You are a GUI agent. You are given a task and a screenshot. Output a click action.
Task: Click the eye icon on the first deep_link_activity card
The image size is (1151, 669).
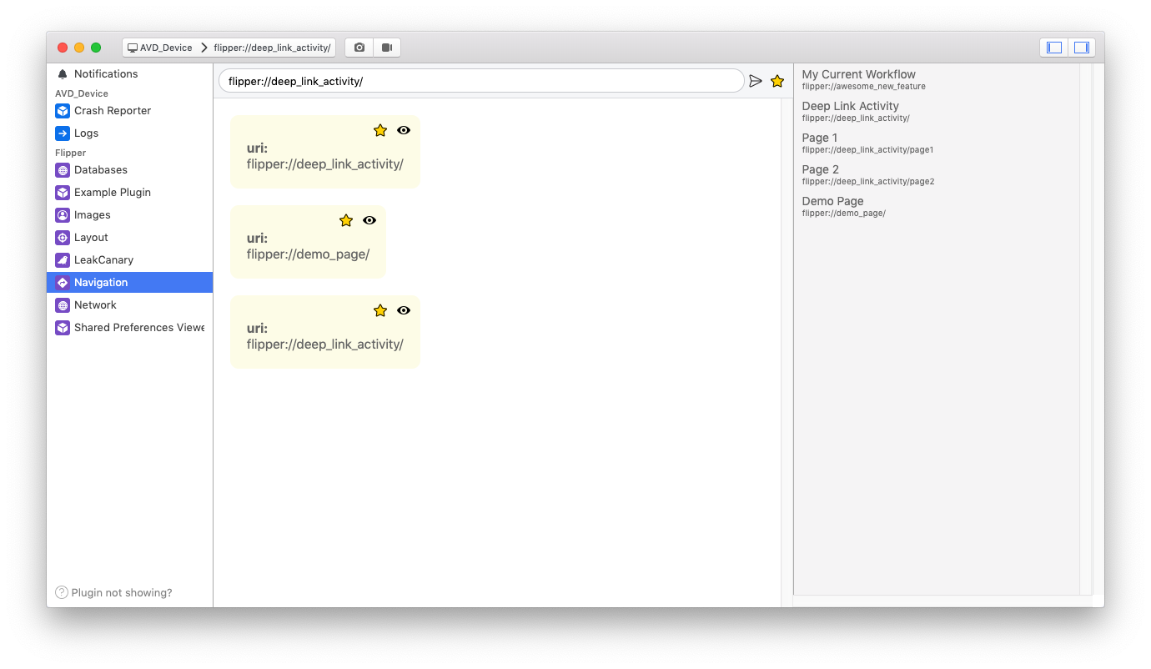coord(403,130)
